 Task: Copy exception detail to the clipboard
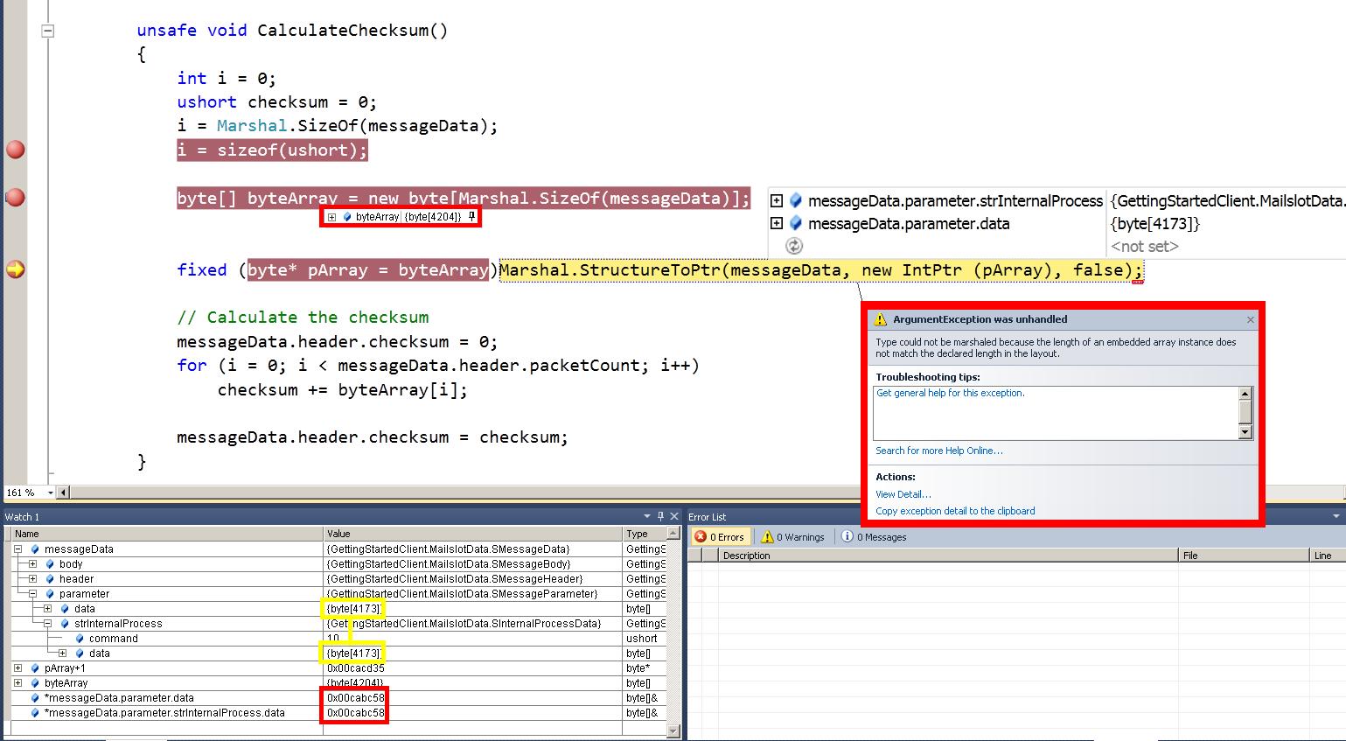click(x=955, y=511)
